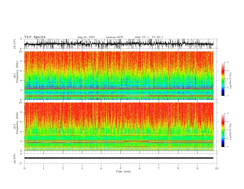Click the ch.1 spectrogram color scale bar
Viewport: 244px width, 189px height.
(x=223, y=79)
